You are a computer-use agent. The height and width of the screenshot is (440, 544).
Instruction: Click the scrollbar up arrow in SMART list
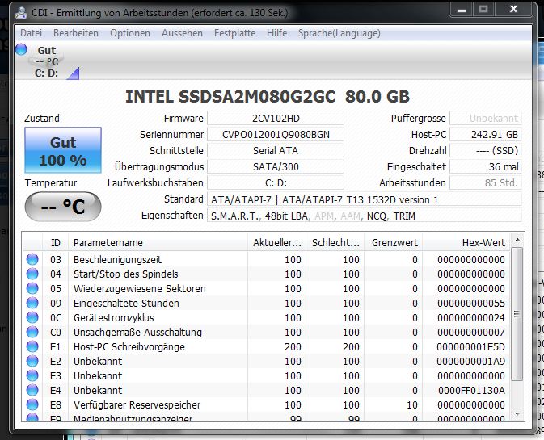pyautogui.click(x=517, y=240)
